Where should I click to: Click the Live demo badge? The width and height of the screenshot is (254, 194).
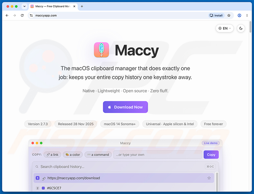tap(211, 143)
